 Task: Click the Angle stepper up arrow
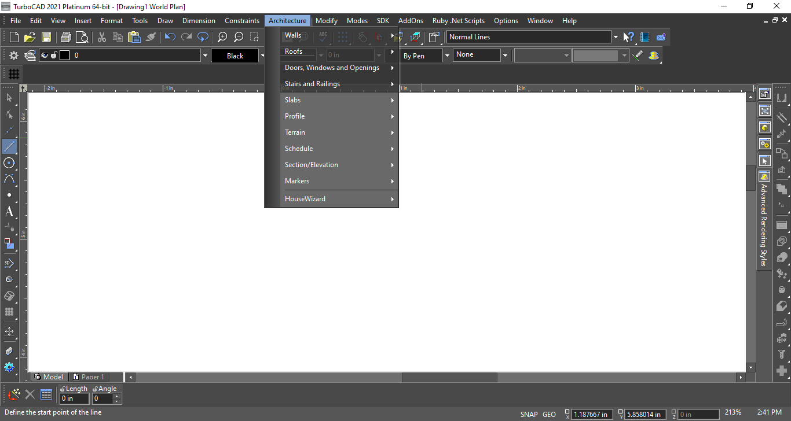coord(118,396)
